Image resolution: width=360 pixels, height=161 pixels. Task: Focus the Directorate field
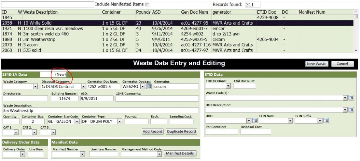coord(25,98)
